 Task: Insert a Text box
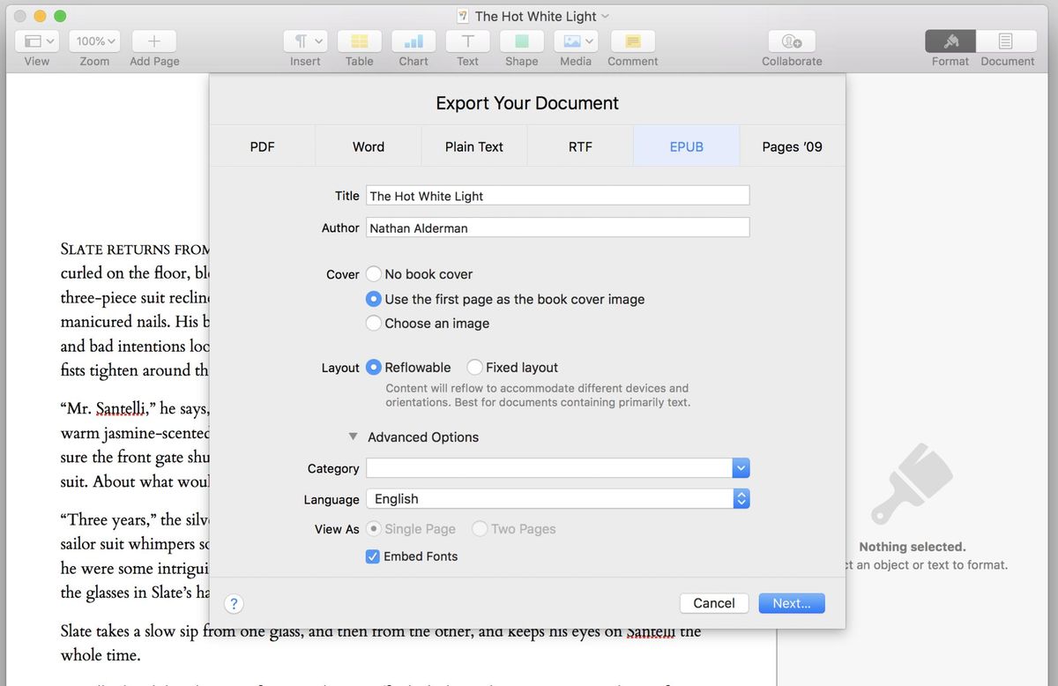coord(466,41)
